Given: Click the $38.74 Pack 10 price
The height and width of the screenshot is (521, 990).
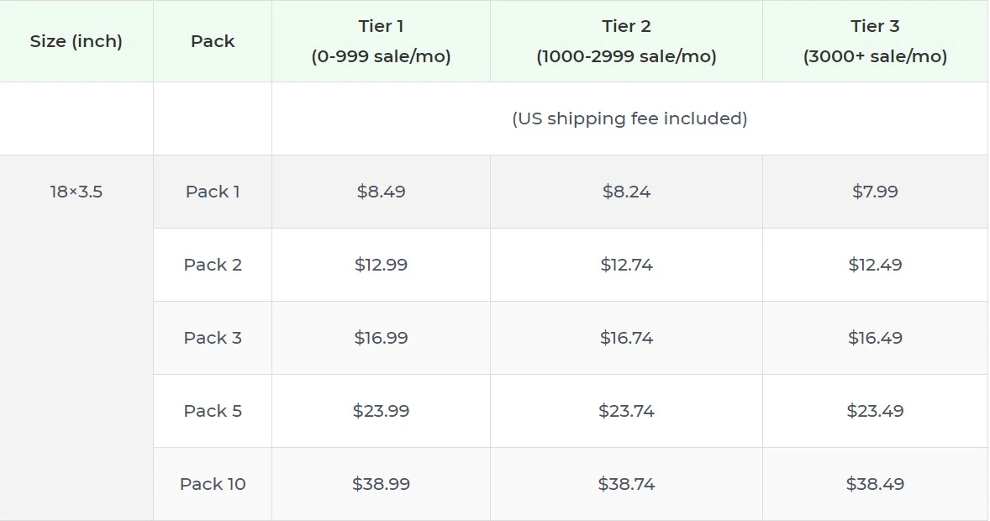Looking at the screenshot, I should pos(626,484).
